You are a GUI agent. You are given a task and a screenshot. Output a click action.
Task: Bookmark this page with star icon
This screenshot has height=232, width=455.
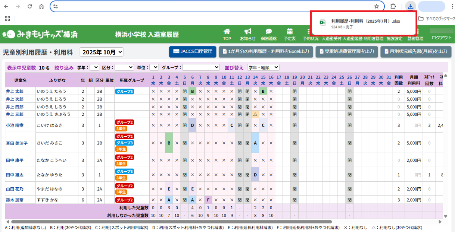pos(377,6)
